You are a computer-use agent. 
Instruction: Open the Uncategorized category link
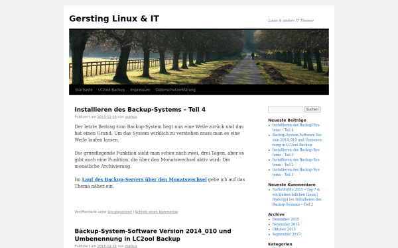(x=120, y=212)
